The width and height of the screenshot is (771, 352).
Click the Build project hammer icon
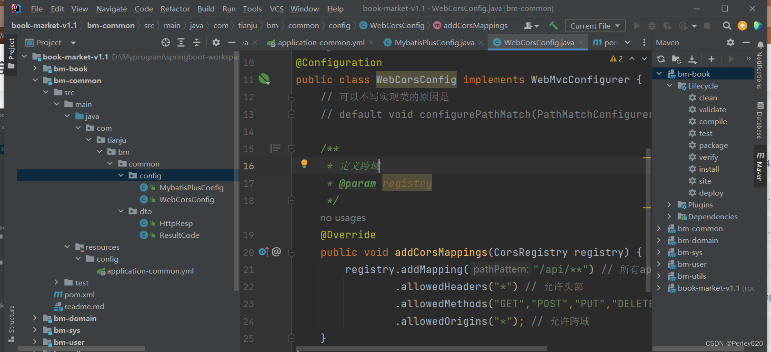[x=553, y=26]
